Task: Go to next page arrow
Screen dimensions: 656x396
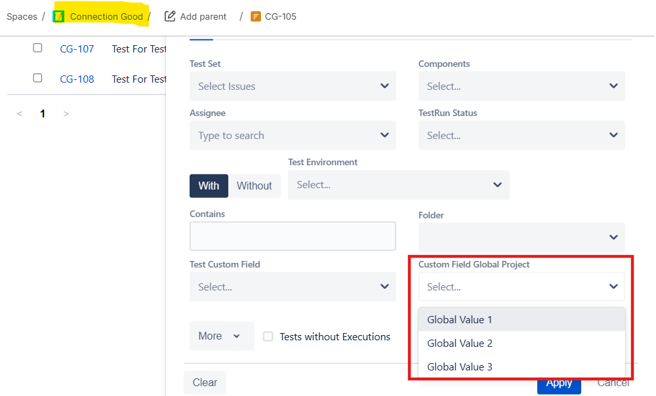Action: click(66, 114)
